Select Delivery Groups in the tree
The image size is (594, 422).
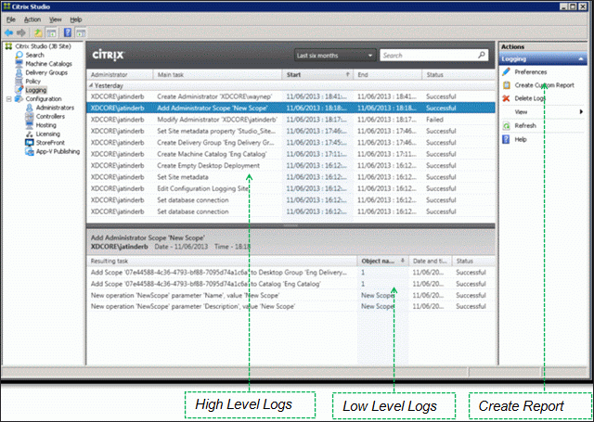coord(46,72)
